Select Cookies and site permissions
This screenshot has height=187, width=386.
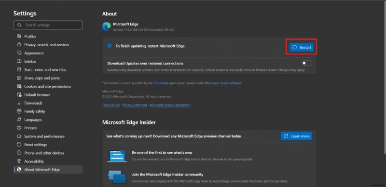point(48,86)
